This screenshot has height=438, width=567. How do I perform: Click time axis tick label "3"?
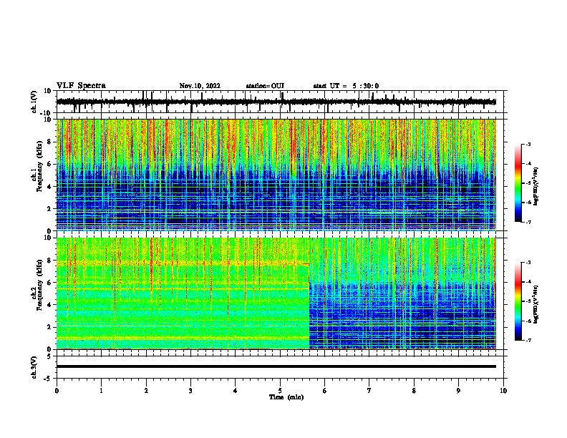[190, 391]
